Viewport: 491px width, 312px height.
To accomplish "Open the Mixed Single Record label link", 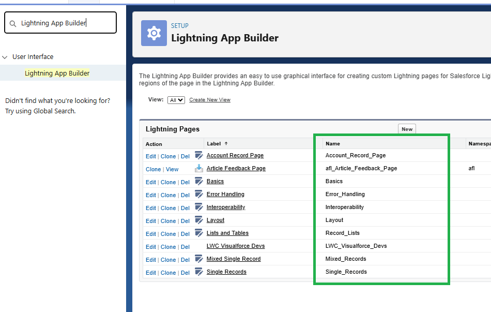I will pyautogui.click(x=233, y=259).
